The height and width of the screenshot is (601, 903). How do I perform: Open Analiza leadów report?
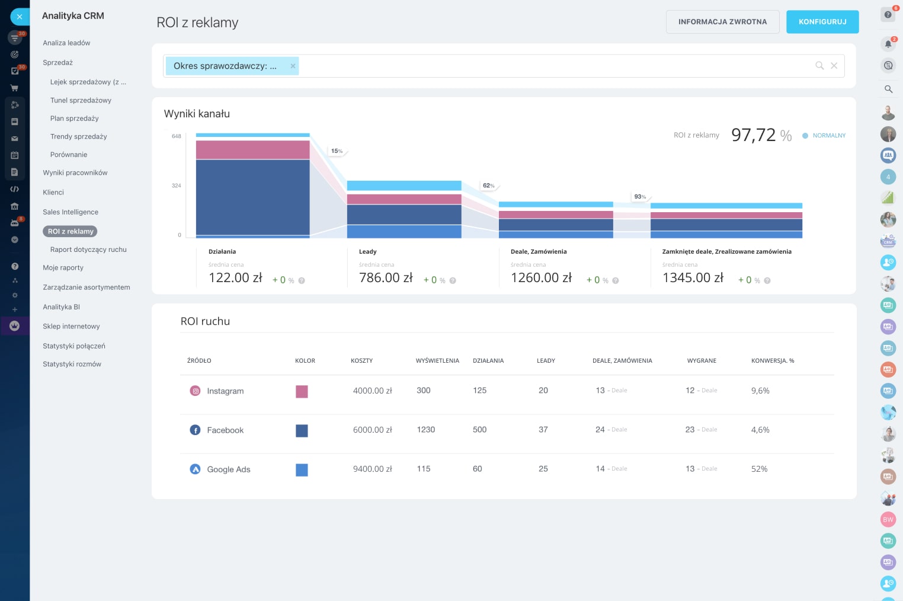[66, 43]
